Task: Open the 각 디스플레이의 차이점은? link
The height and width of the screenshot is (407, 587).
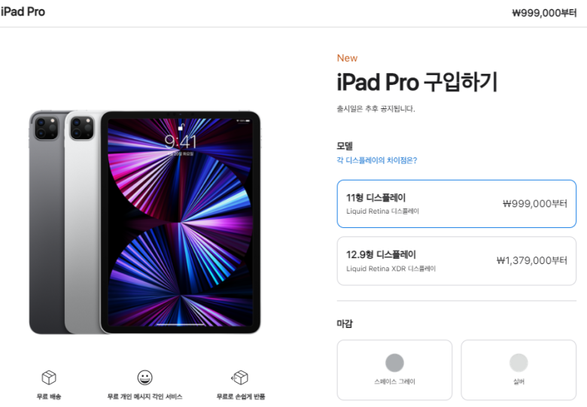Action: [376, 160]
